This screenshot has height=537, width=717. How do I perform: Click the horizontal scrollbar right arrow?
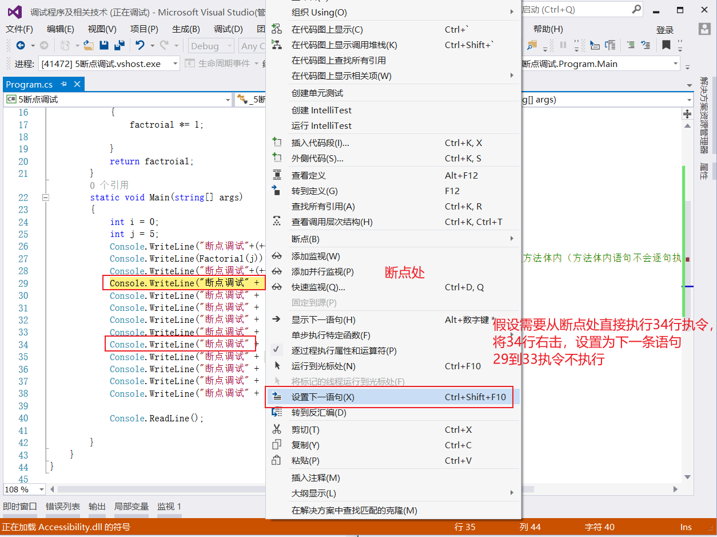[675, 489]
